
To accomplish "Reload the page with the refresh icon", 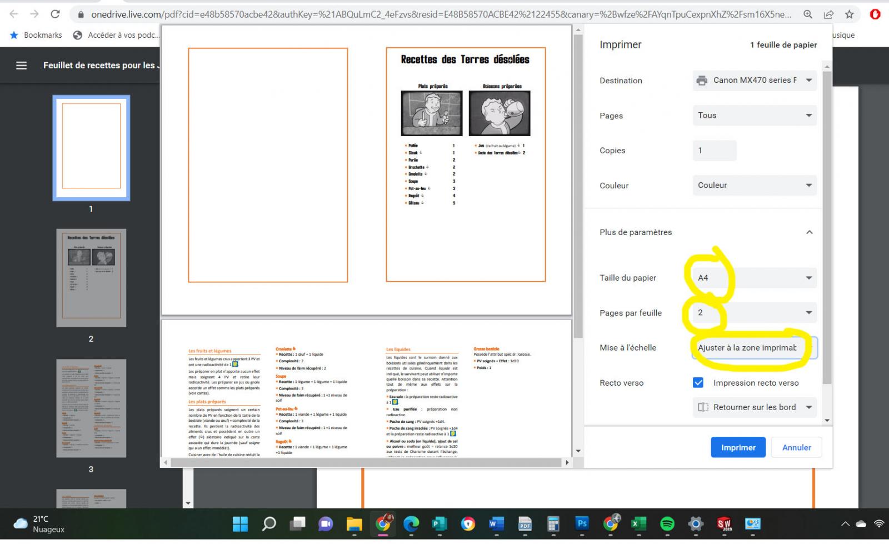I will (55, 14).
